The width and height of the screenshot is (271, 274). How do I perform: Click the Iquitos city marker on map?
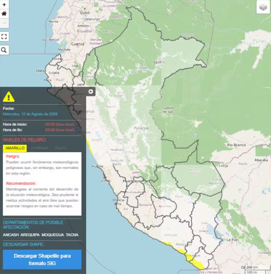160,59
